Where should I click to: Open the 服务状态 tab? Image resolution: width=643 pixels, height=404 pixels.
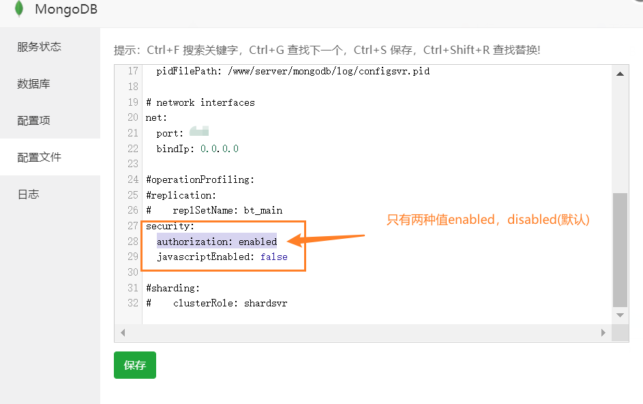click(x=39, y=47)
